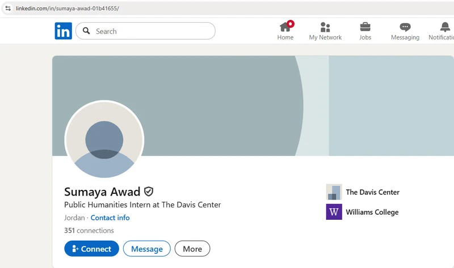Open the Jobs briefcase icon

click(x=365, y=27)
